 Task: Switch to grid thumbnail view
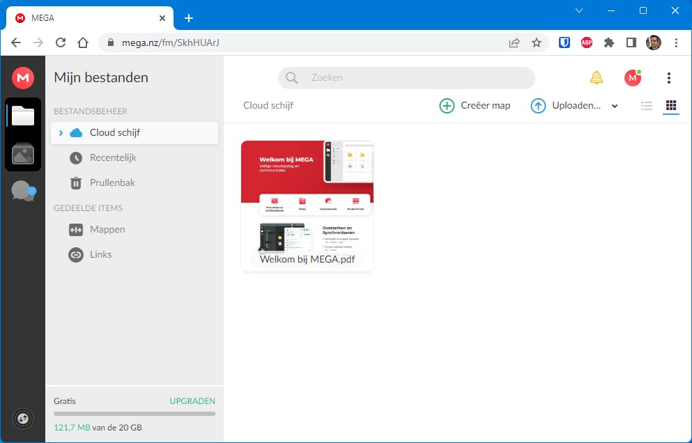[x=671, y=105]
